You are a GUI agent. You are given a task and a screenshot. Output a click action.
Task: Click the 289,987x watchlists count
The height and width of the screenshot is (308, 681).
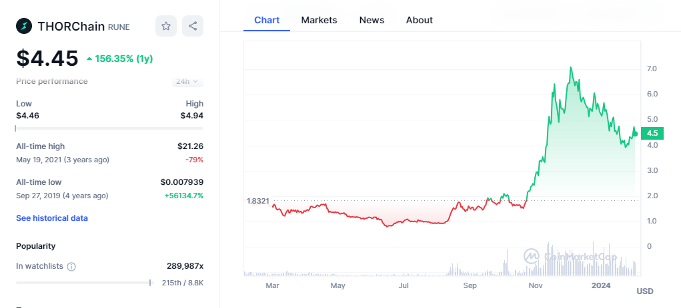coord(185,266)
